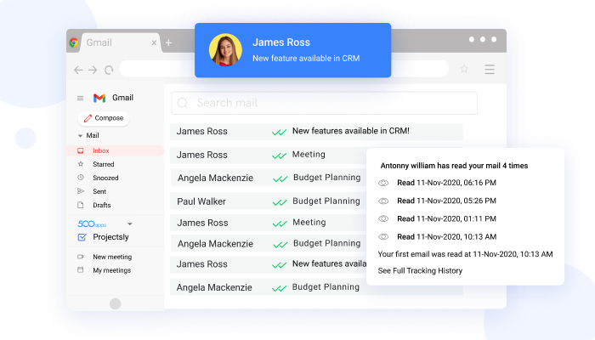Screen dimensions: 595x340
Task: Click the Chrome logo icon
Action: 74,42
